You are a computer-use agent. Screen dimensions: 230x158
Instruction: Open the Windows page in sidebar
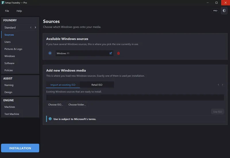(20, 56)
